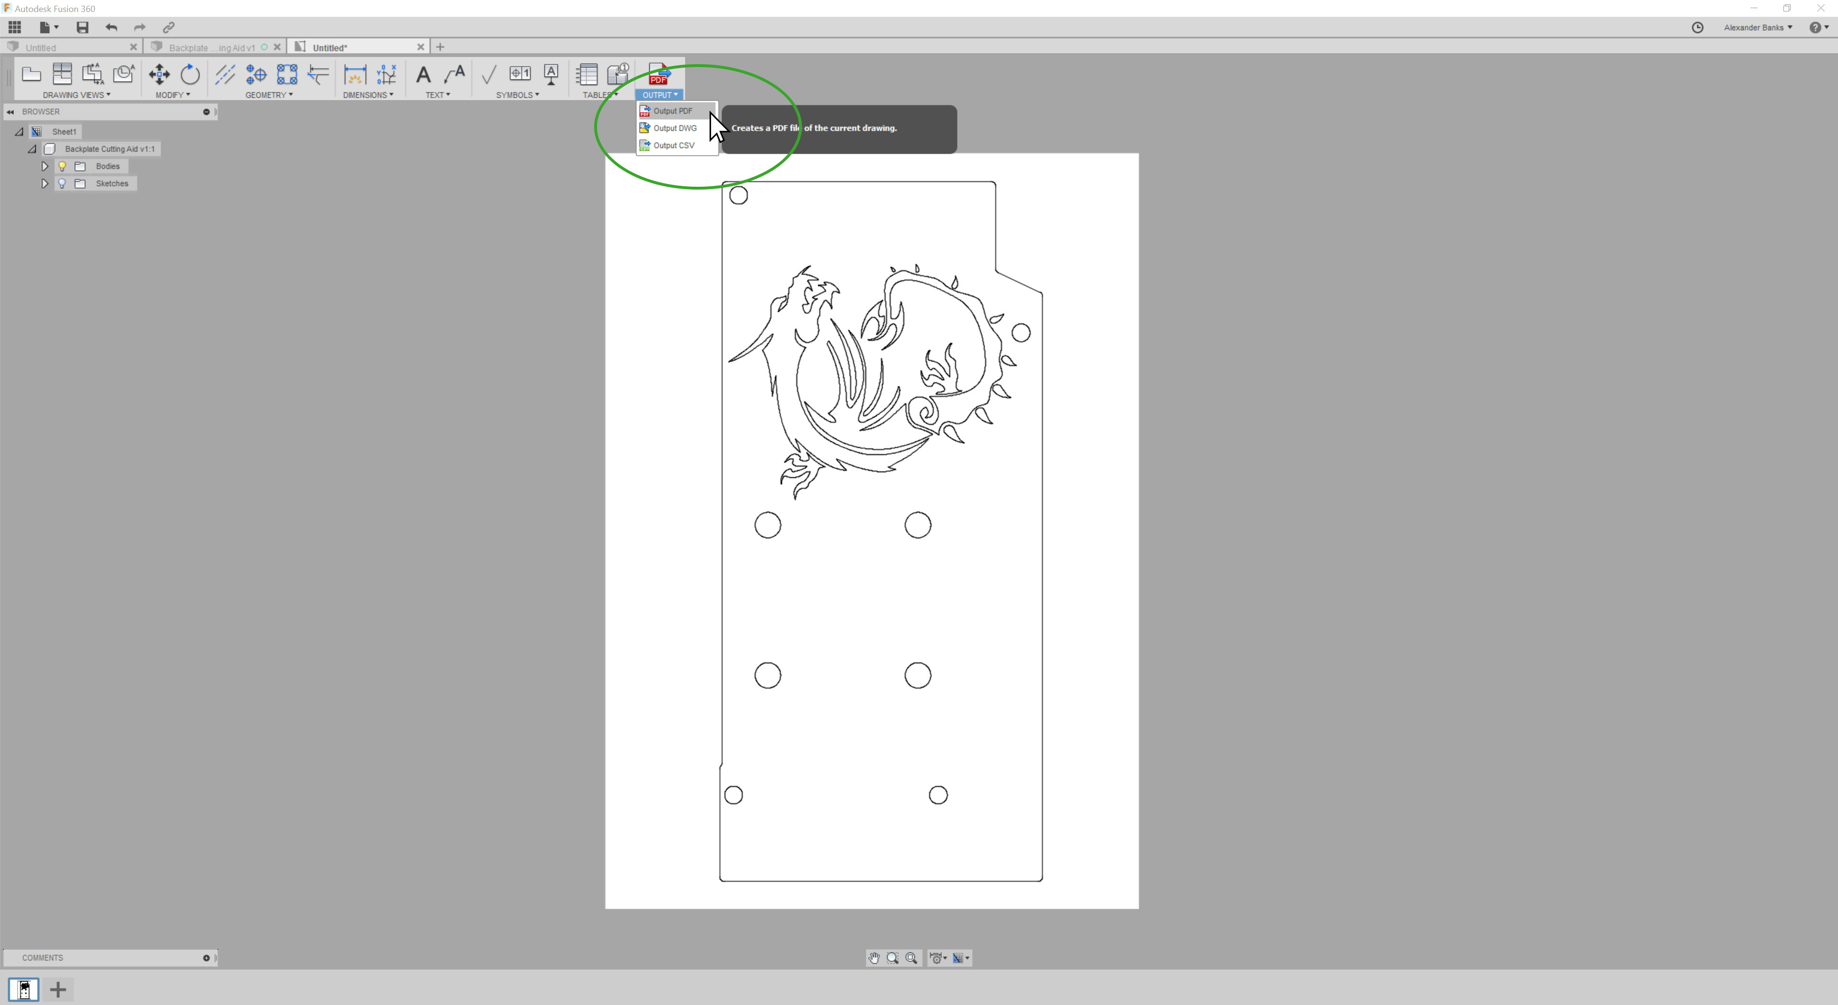1838x1005 pixels.
Task: Undo the last action
Action: point(111,27)
